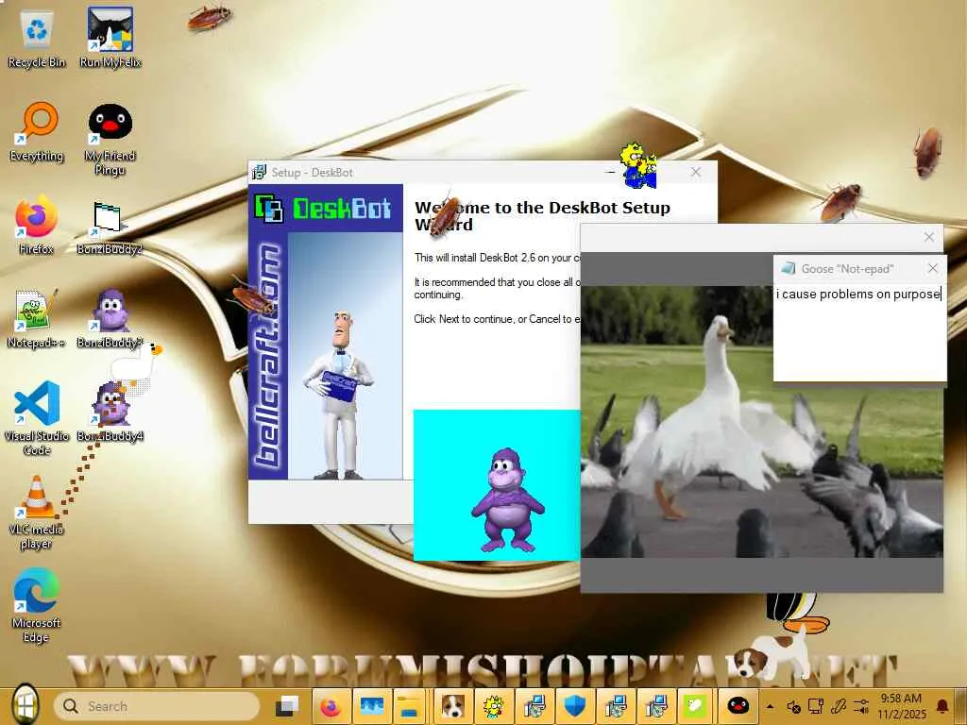Click the DeskBot Setup title bar icon

pos(260,173)
